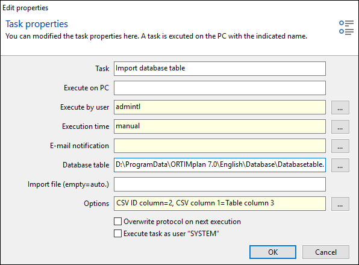Click the Options field with CSV settings
Screen dimensions: 359x265
point(220,204)
